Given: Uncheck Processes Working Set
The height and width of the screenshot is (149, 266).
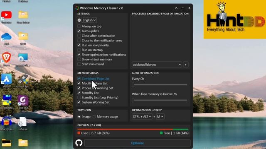Looking at the screenshot, I should [x=79, y=88].
